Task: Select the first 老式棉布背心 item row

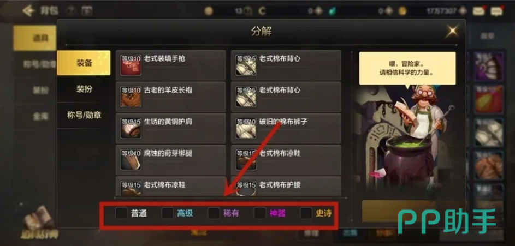Action: 286,65
